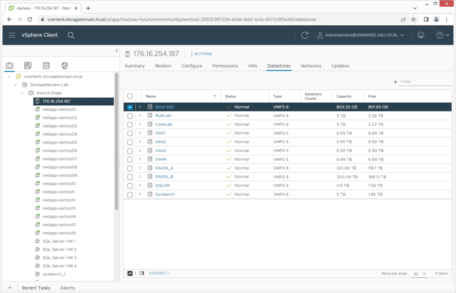456x293 pixels.
Task: Expand the Recent Tasks bottom panel arrow
Action: 10,288
